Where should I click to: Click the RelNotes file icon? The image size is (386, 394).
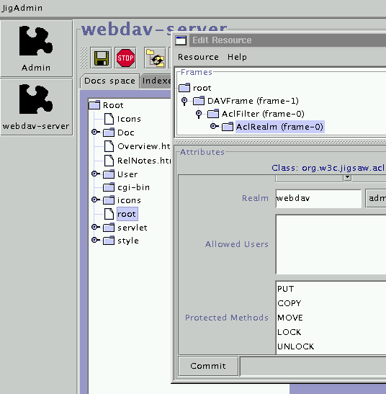pyautogui.click(x=109, y=161)
